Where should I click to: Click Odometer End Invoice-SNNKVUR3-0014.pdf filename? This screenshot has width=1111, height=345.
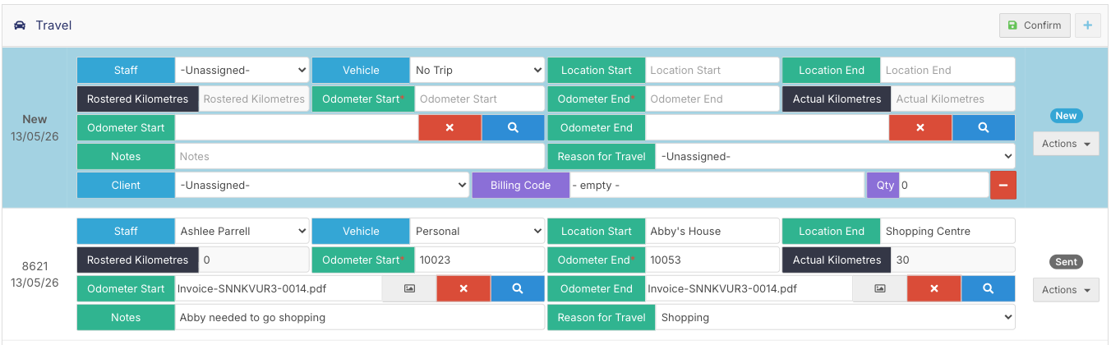(x=722, y=289)
